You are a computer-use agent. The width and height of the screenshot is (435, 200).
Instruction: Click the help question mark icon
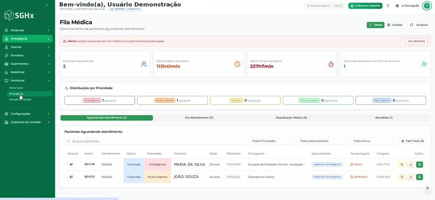coord(427,188)
